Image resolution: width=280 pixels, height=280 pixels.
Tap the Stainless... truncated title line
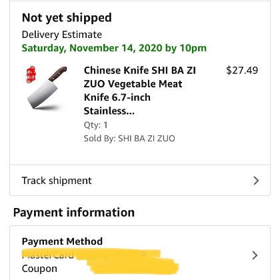pyautogui.click(x=109, y=111)
